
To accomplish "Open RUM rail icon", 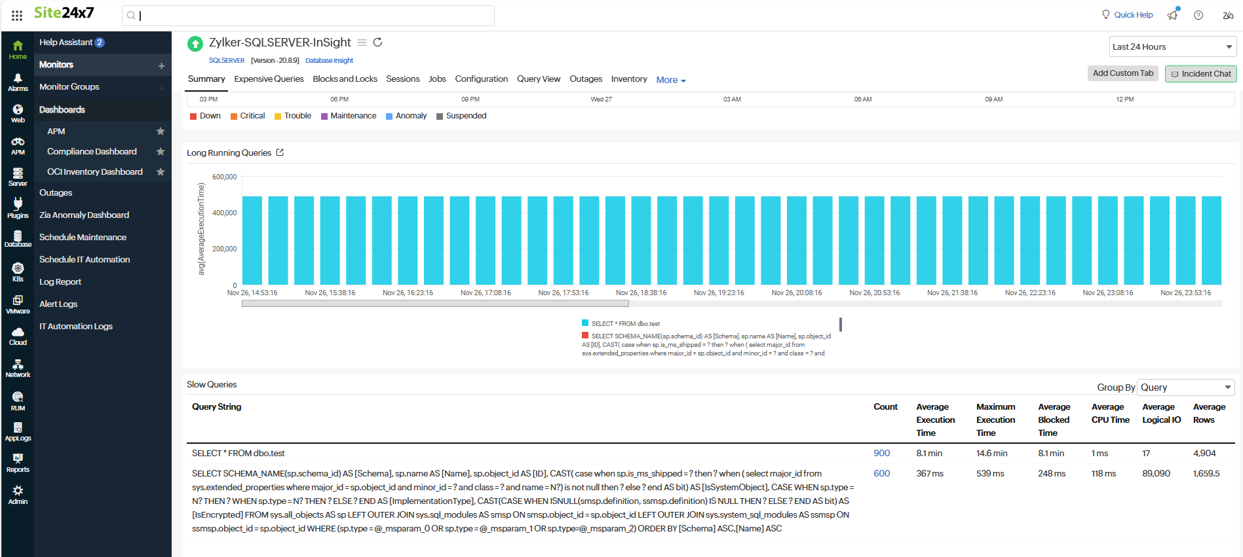I will 18,401.
